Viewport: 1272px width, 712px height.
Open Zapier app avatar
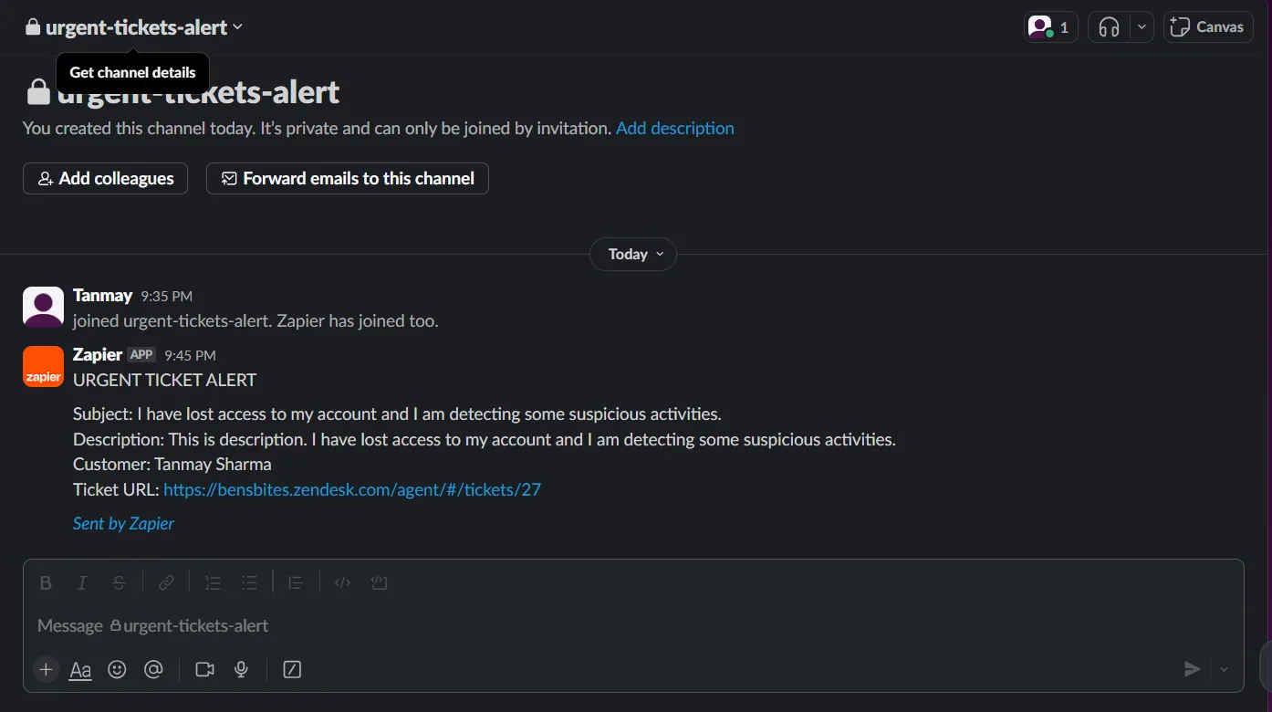43,366
